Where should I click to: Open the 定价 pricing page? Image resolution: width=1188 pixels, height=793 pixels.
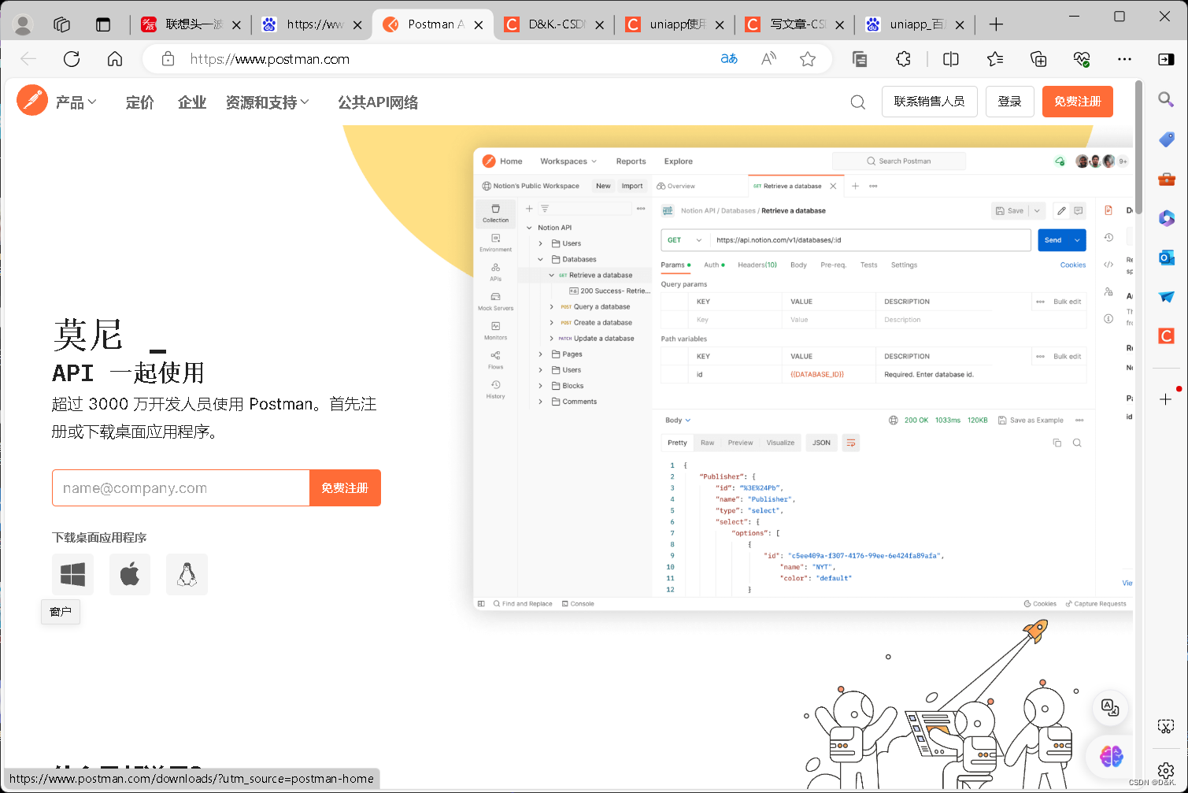pyautogui.click(x=140, y=102)
